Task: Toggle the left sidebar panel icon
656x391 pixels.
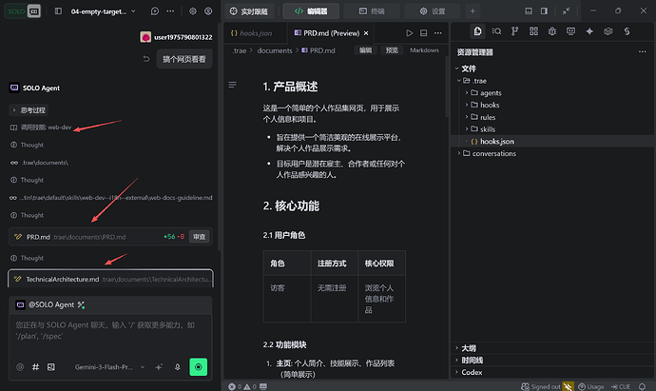Action: (x=58, y=11)
